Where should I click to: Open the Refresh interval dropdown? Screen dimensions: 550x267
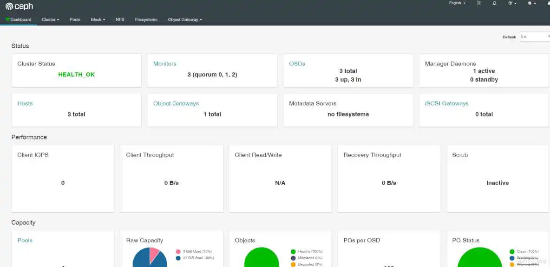(x=534, y=37)
